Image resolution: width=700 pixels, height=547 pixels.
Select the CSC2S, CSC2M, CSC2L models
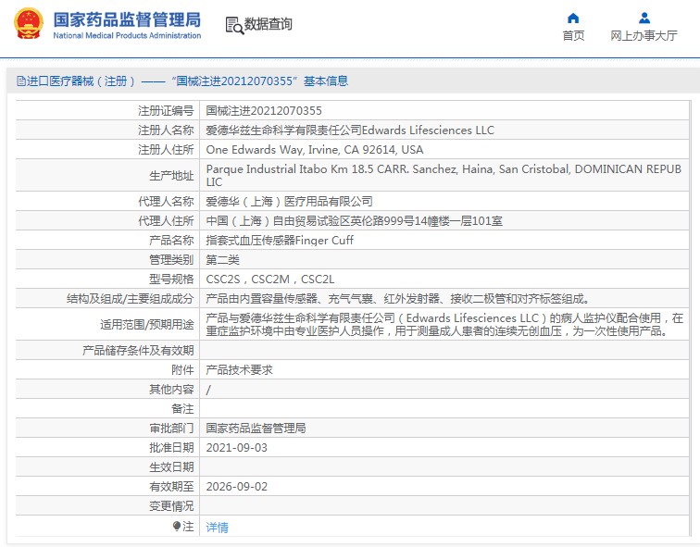tap(270, 280)
